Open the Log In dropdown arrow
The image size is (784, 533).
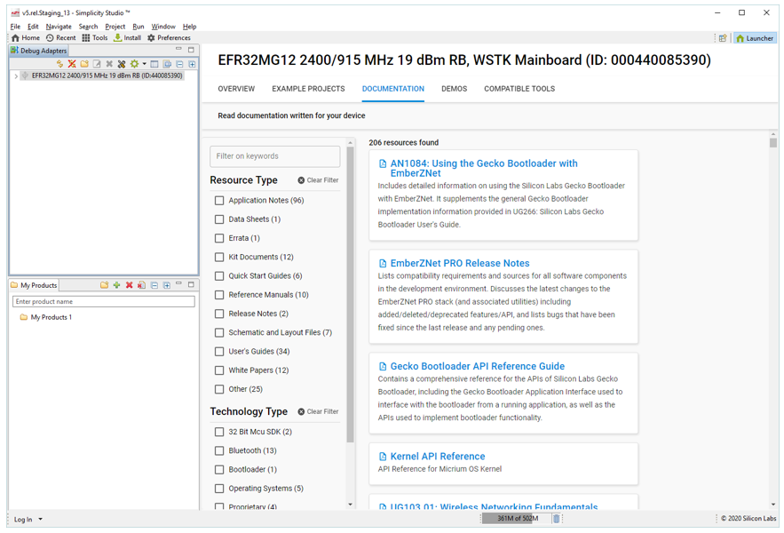(x=41, y=520)
